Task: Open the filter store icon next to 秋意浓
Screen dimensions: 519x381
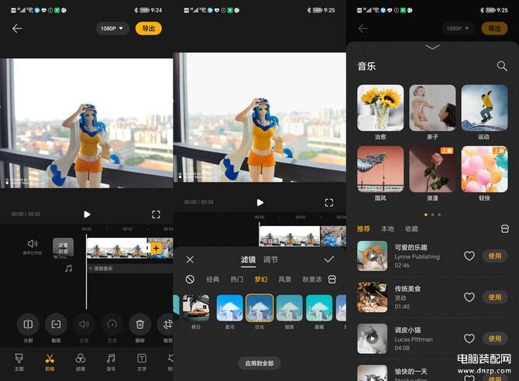Action: tap(332, 280)
